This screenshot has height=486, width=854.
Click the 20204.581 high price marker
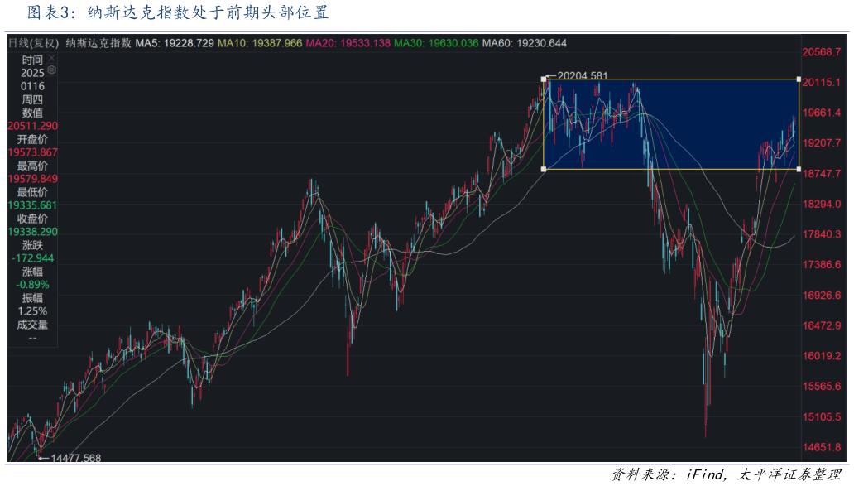[582, 75]
